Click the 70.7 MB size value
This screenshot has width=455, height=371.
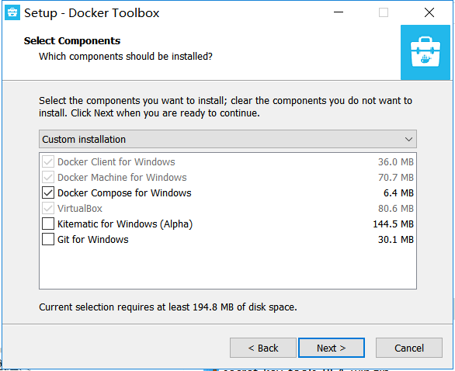coord(396,178)
